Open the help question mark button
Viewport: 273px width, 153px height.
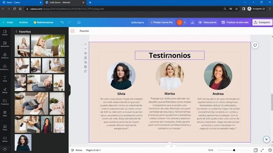tap(270, 150)
